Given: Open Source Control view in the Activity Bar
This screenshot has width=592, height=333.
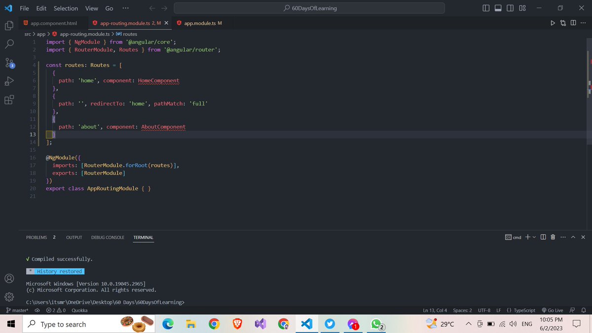Looking at the screenshot, I should pos(9,63).
